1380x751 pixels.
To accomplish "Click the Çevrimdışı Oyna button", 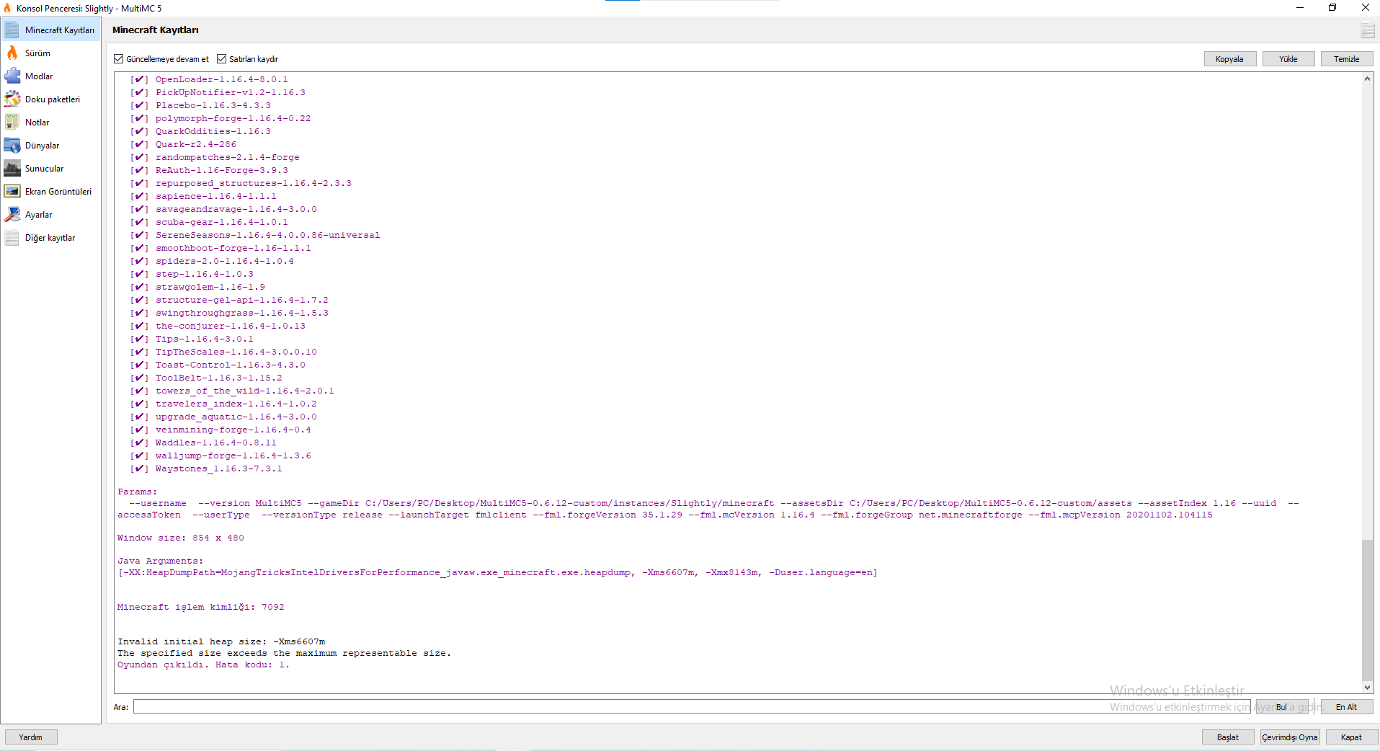I will 1289,737.
